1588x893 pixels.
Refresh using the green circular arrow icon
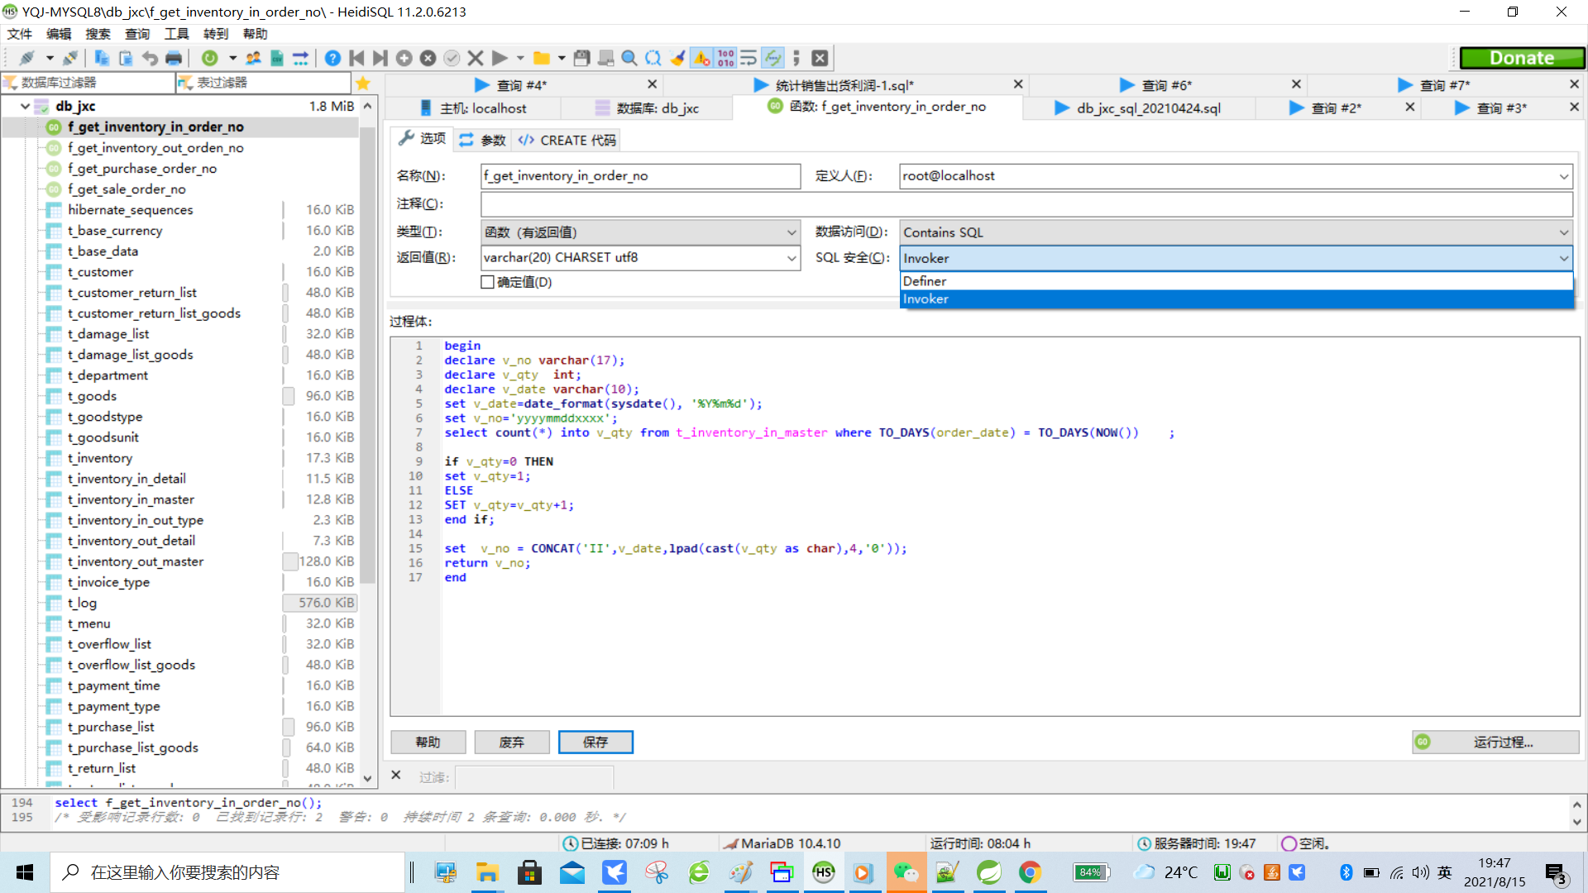(x=208, y=58)
